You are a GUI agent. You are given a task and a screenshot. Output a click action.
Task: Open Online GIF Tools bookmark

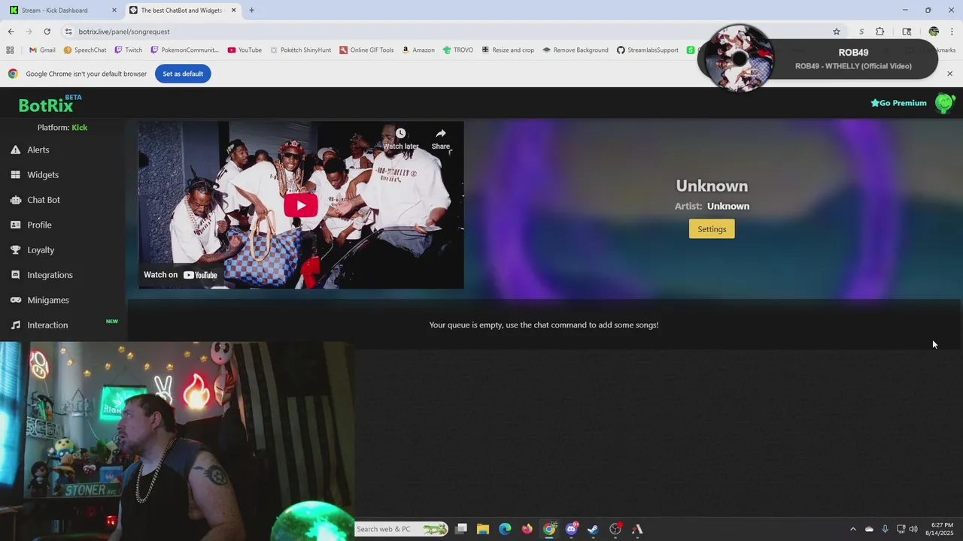[366, 50]
